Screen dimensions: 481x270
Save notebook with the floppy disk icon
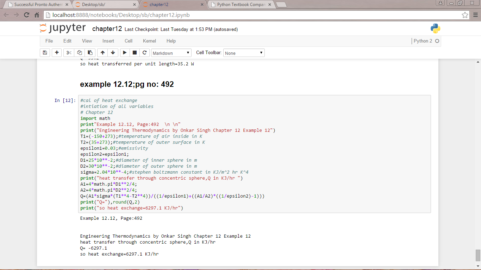pos(45,53)
